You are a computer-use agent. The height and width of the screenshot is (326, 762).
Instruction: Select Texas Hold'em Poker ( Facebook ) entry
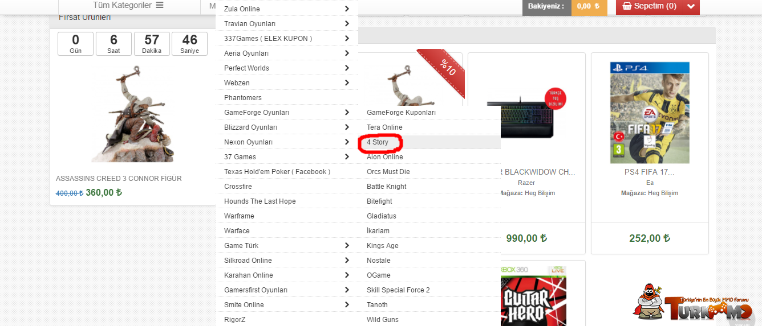[287, 171]
